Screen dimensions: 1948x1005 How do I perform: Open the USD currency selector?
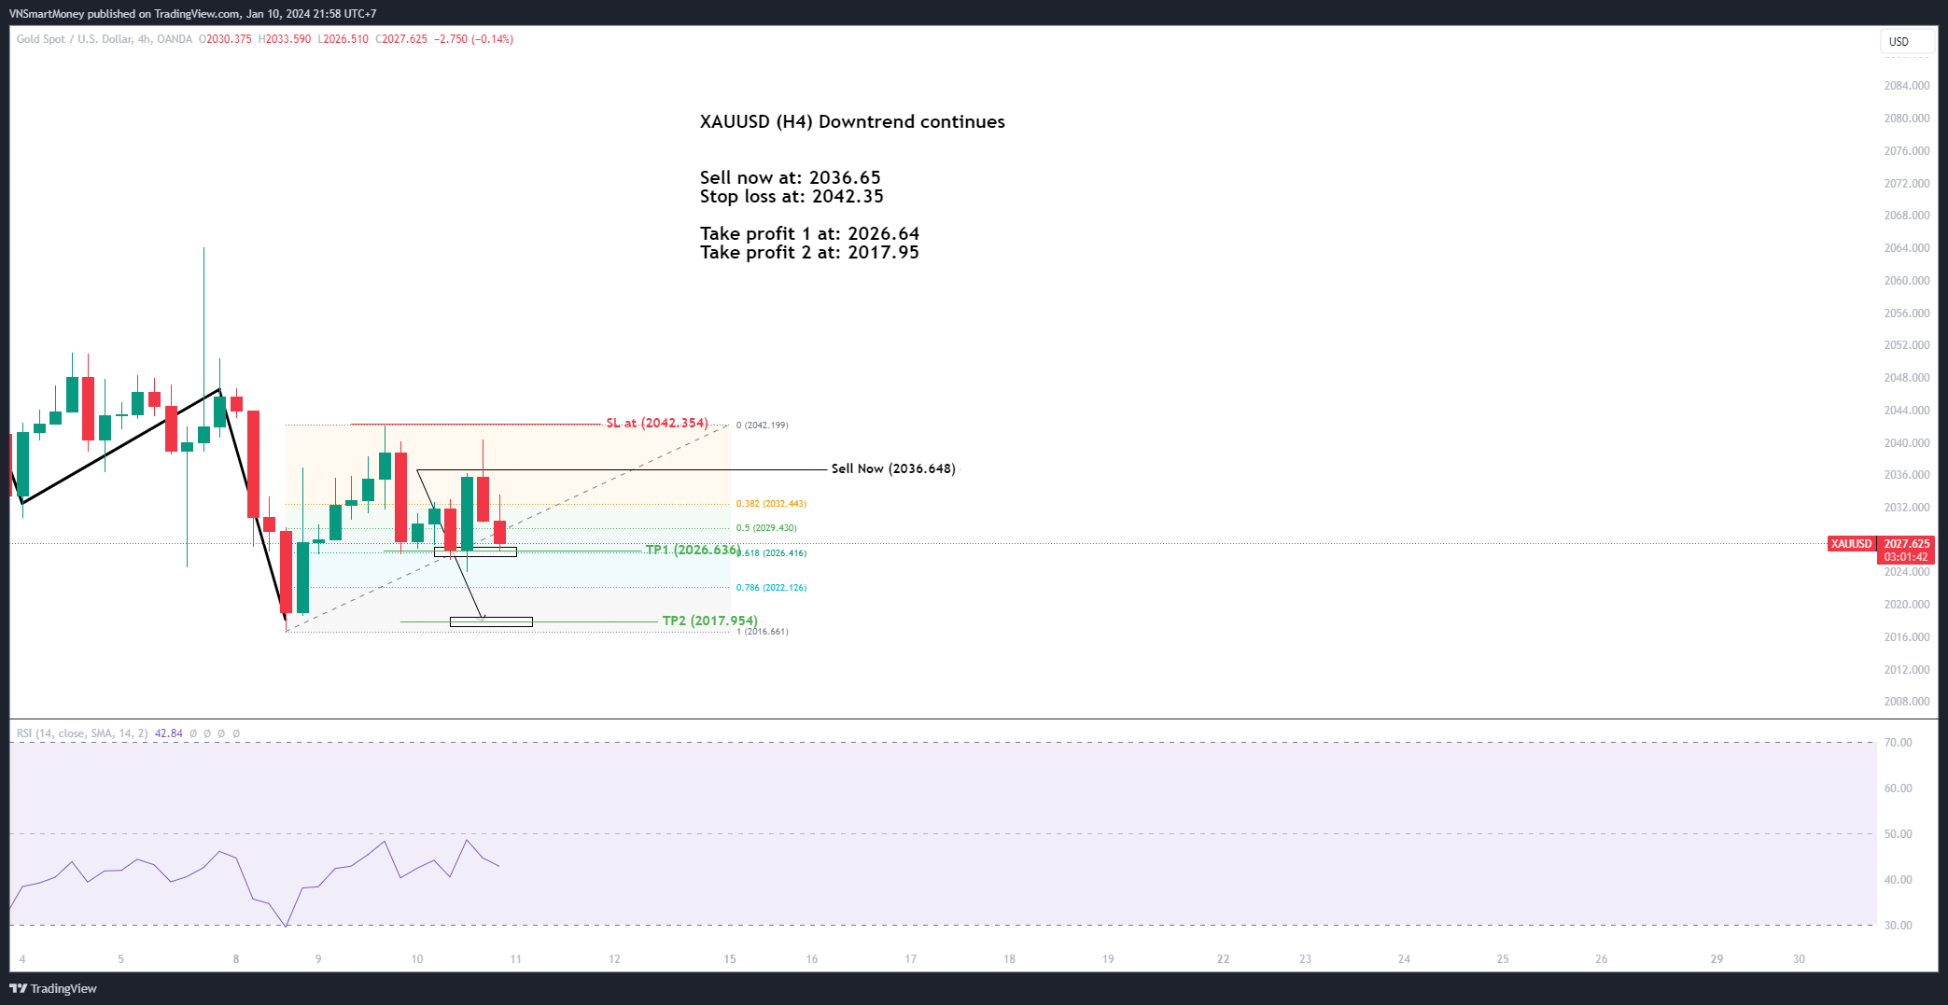click(x=1906, y=41)
